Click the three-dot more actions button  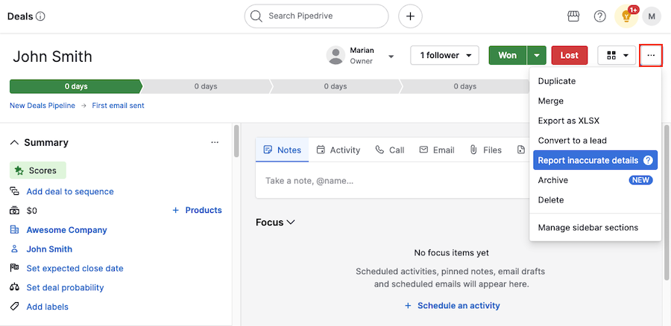[x=651, y=55]
